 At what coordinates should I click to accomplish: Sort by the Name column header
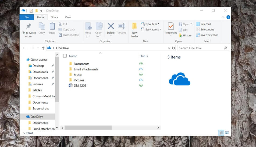tap(73, 56)
